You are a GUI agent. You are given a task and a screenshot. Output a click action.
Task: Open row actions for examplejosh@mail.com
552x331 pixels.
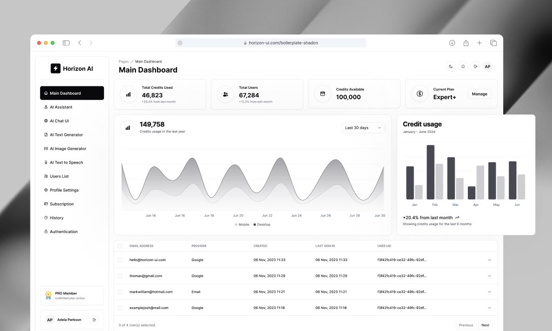(489, 308)
